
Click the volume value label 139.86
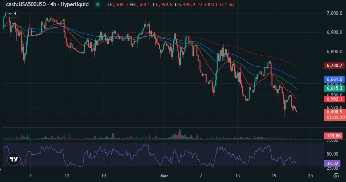pos(334,136)
